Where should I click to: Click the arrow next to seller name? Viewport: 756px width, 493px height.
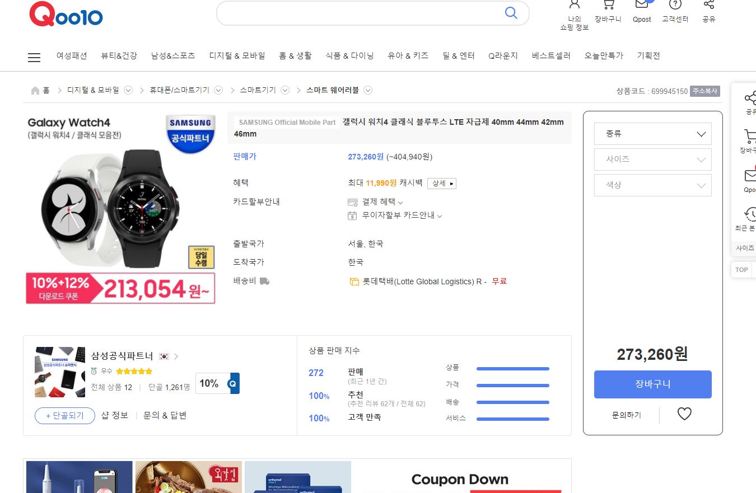pos(176,356)
